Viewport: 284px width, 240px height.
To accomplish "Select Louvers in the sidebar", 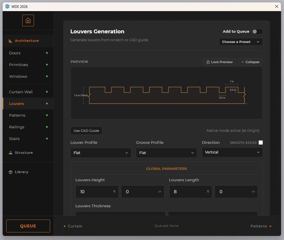I will (28, 103).
